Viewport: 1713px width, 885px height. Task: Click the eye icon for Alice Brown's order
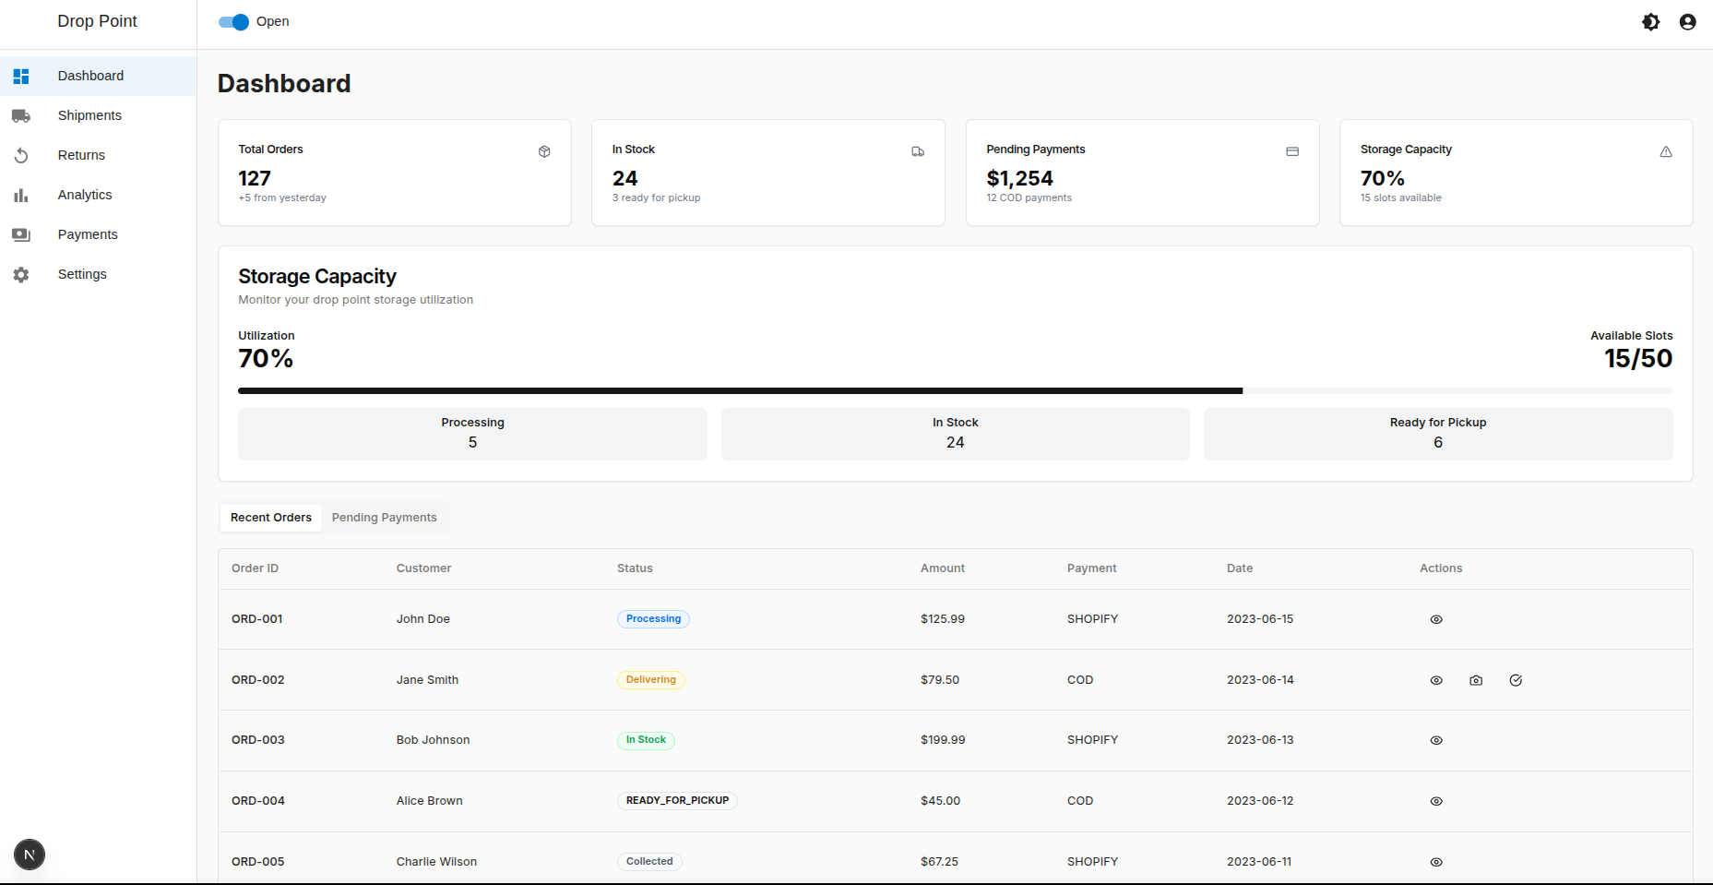(x=1436, y=801)
